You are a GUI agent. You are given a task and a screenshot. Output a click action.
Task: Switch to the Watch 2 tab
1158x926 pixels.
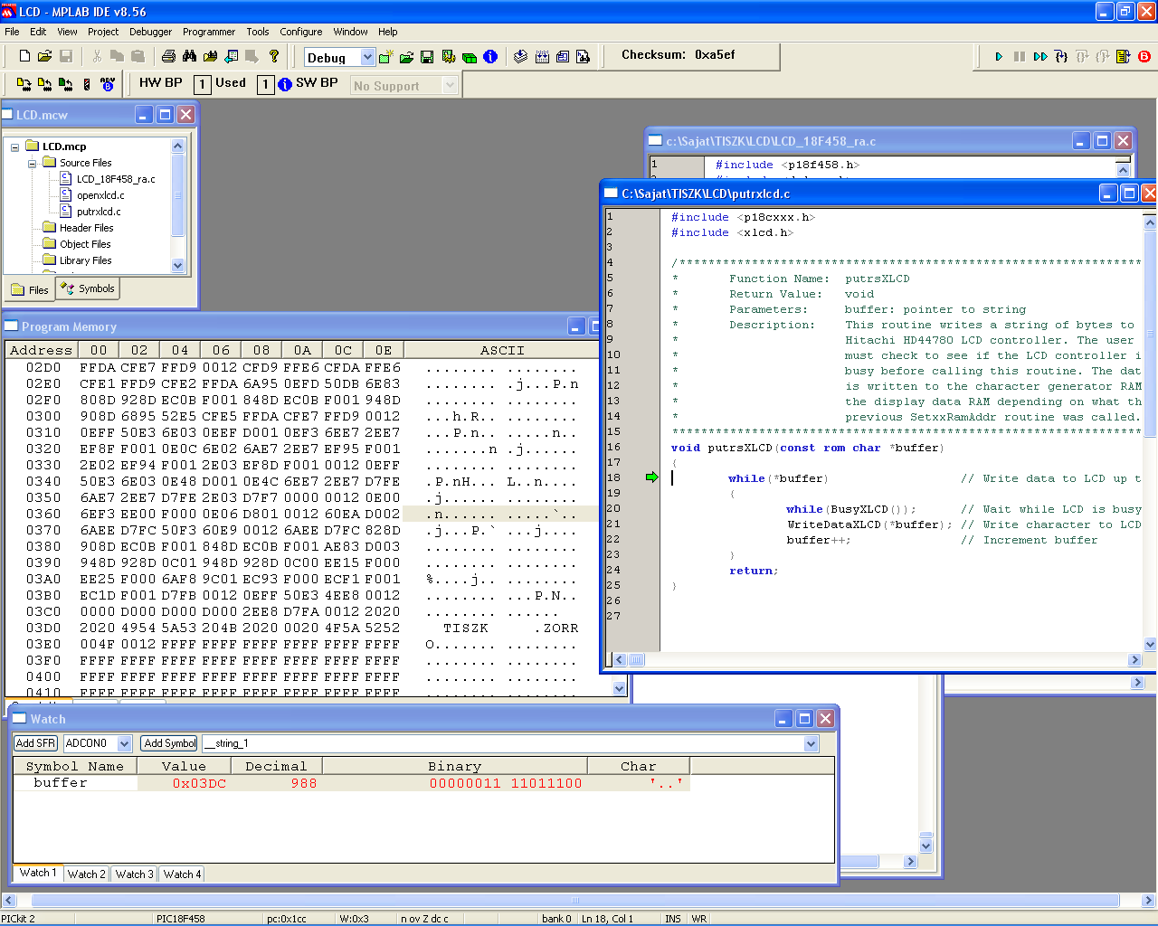pos(86,874)
